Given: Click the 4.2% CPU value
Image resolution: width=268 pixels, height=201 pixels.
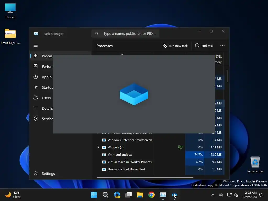Looking at the screenshot, I should 199,162.
